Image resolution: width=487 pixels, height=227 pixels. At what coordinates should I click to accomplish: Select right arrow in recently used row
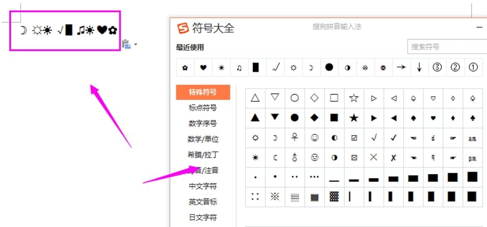[x=401, y=67]
